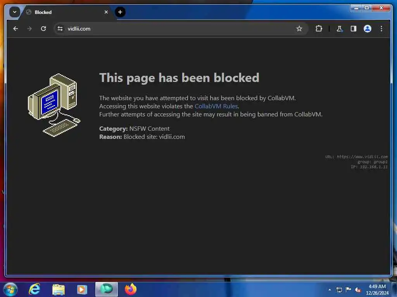
Task: Open Windows Explorer folder on taskbar
Action: click(x=59, y=289)
